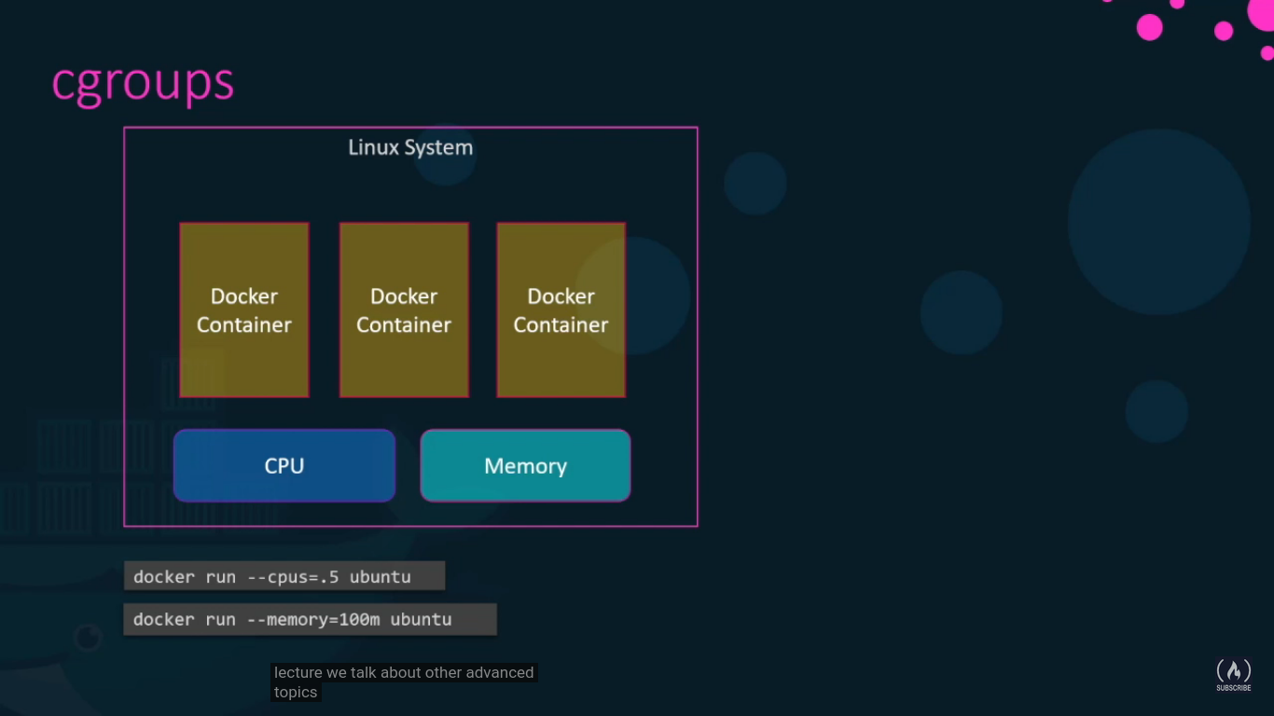Image resolution: width=1274 pixels, height=716 pixels.
Task: Click the 'cgroups' slide title
Action: pos(143,84)
